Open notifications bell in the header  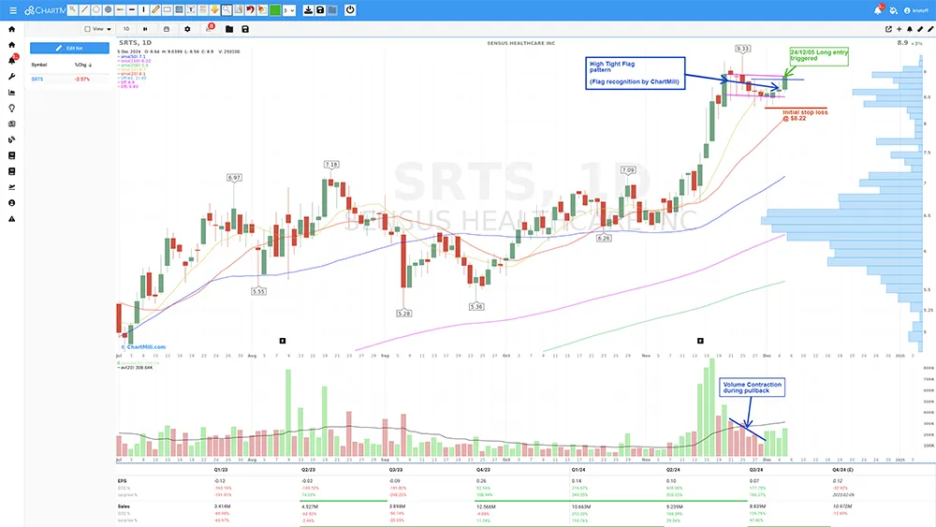click(x=878, y=10)
